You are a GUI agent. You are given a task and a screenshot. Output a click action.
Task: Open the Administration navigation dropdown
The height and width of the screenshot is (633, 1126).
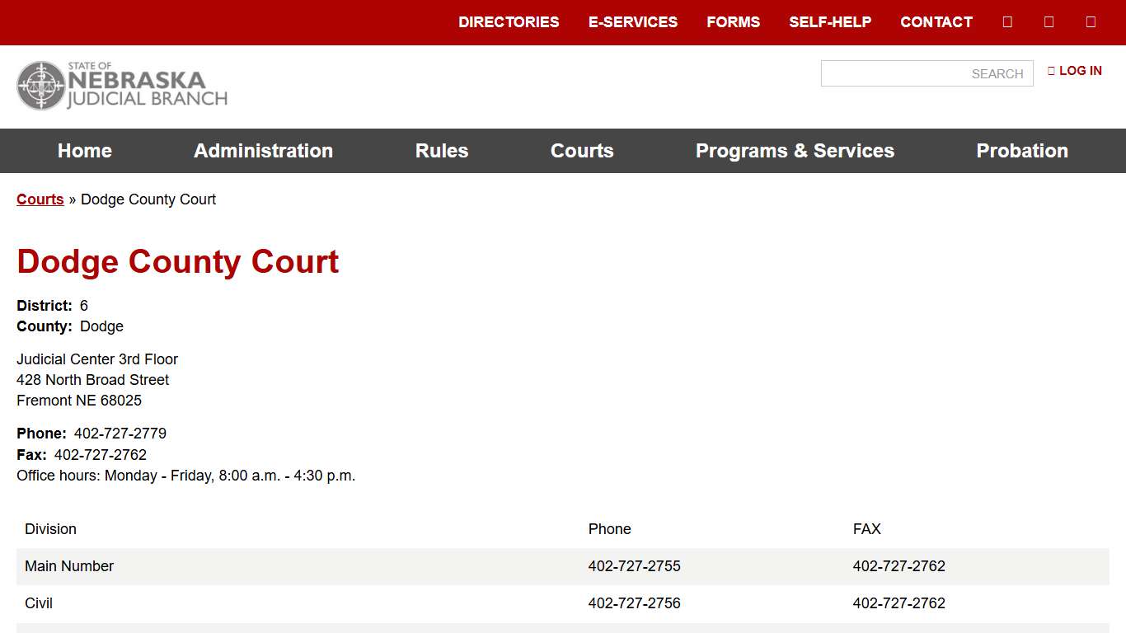click(263, 151)
